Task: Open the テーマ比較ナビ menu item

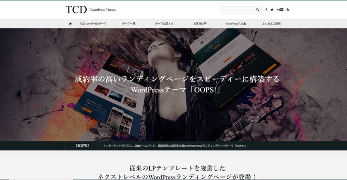Action: tap(164, 24)
